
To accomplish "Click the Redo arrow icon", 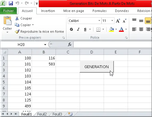I will coord(27,3).
